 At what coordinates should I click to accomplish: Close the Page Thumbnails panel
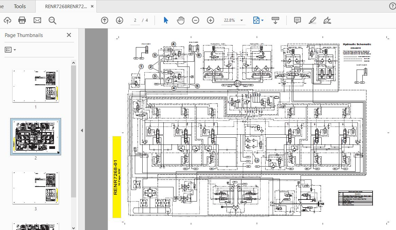pyautogui.click(x=69, y=35)
